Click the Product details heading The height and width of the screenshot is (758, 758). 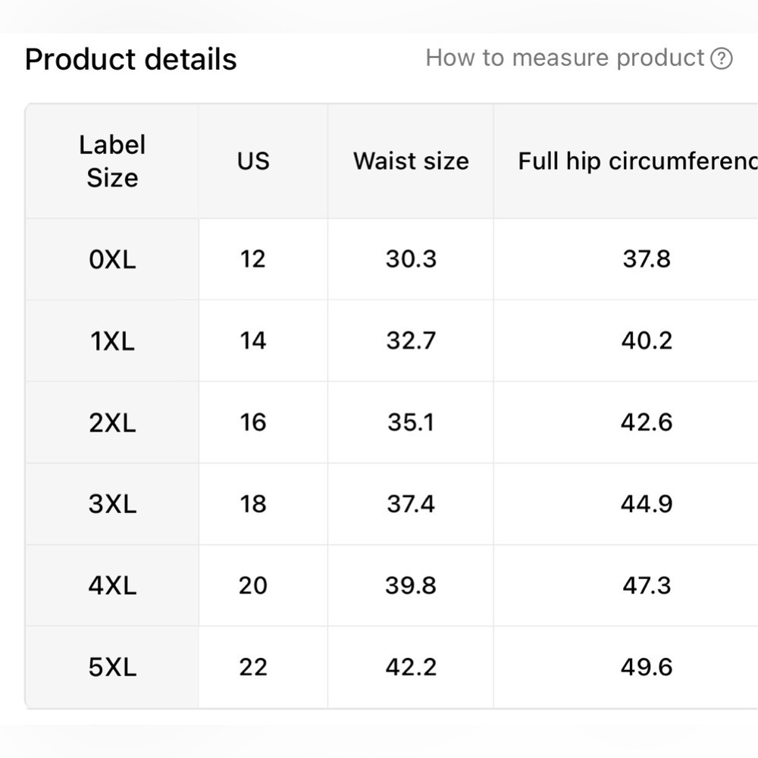(x=131, y=59)
